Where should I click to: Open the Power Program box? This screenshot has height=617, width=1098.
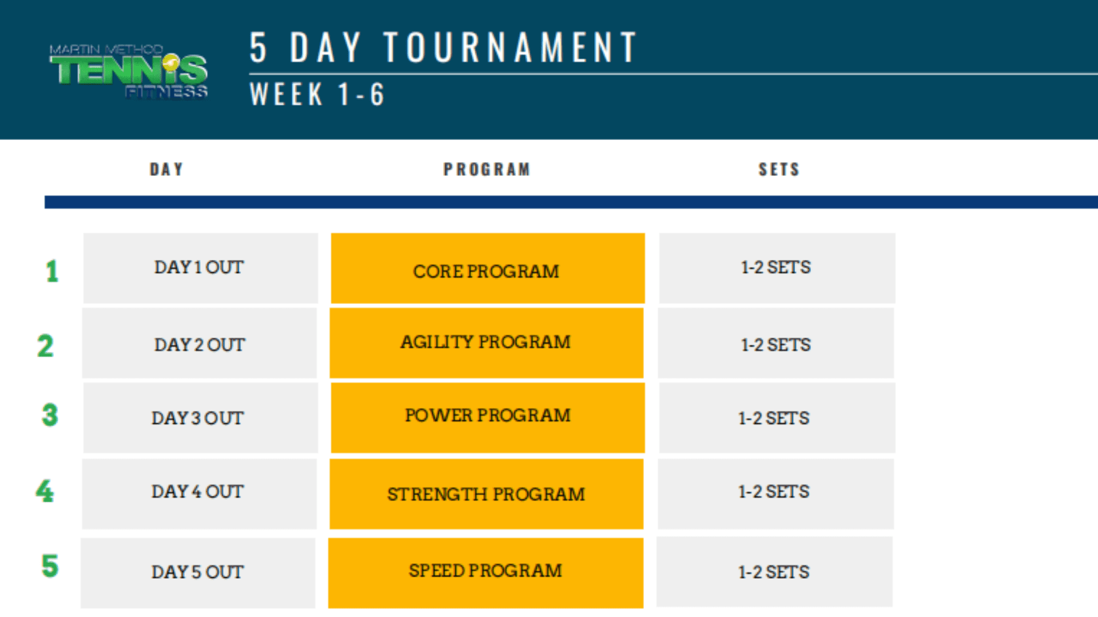(488, 418)
